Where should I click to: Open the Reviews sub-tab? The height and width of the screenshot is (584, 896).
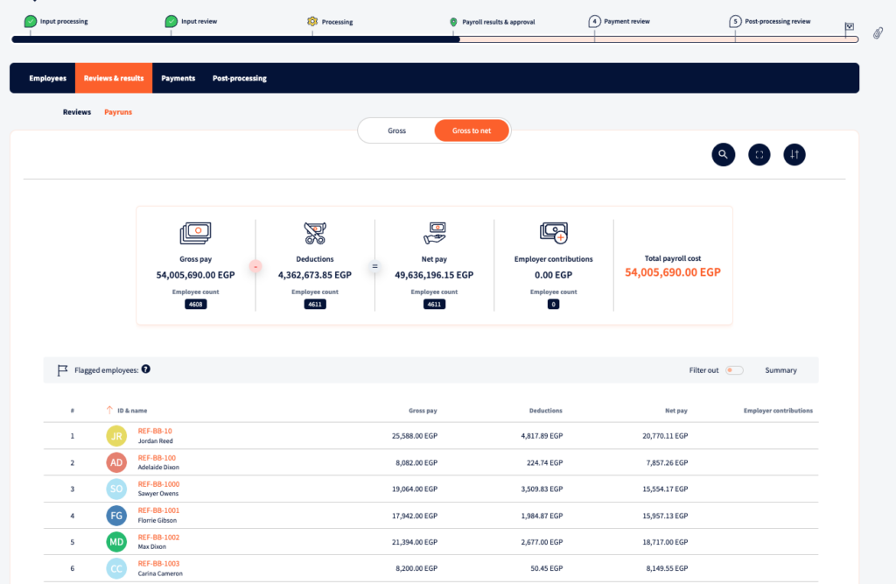(77, 112)
